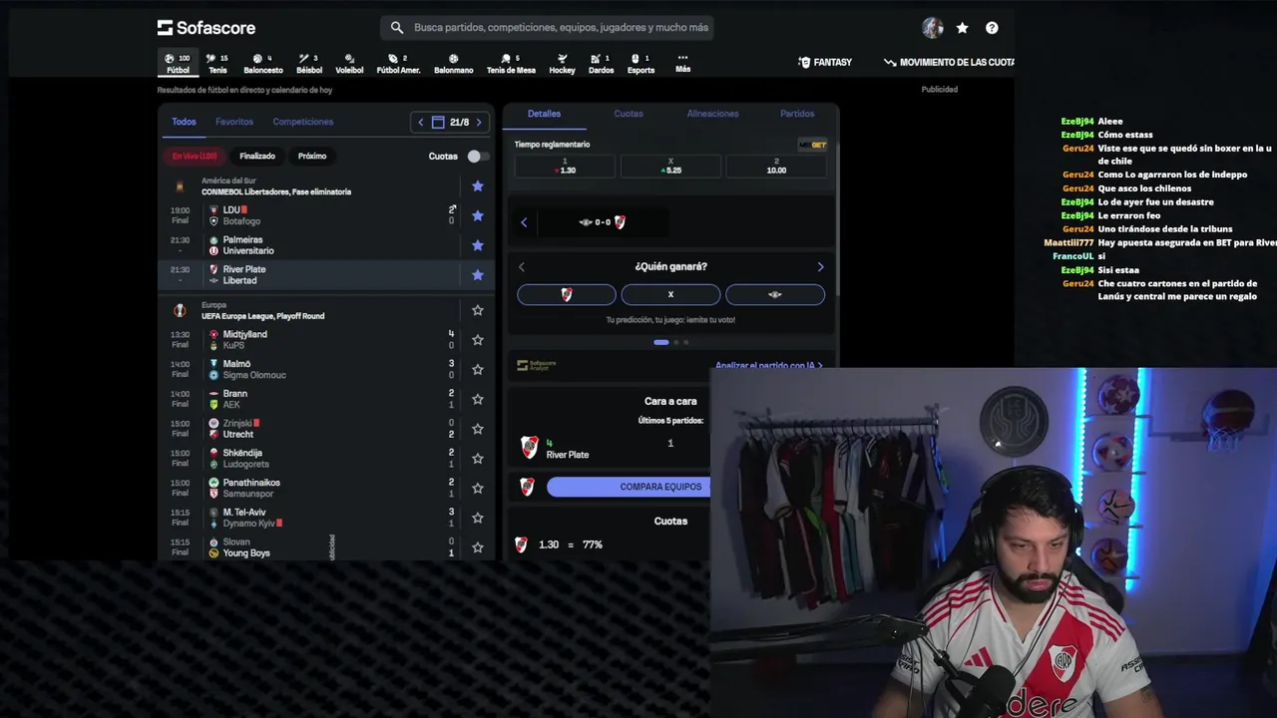The width and height of the screenshot is (1277, 718).
Task: Open the FANTASY link
Action: pos(825,62)
